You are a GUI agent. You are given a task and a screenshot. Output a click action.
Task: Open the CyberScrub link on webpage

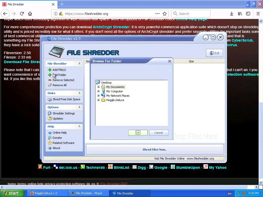(x=242, y=40)
